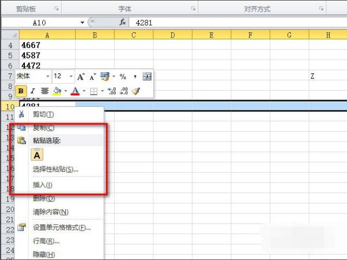347x260 pixels.
Task: Open the font name dropdown 宋体
Action: point(47,76)
